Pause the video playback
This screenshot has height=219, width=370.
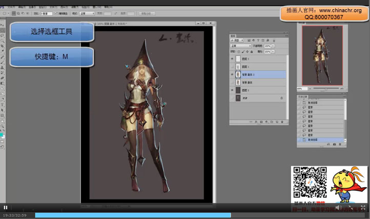(6, 207)
